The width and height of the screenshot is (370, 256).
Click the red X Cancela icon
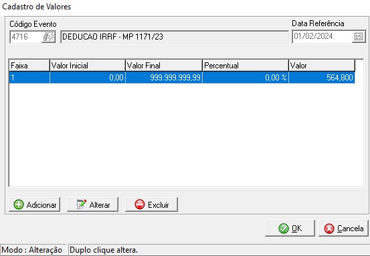[329, 229]
